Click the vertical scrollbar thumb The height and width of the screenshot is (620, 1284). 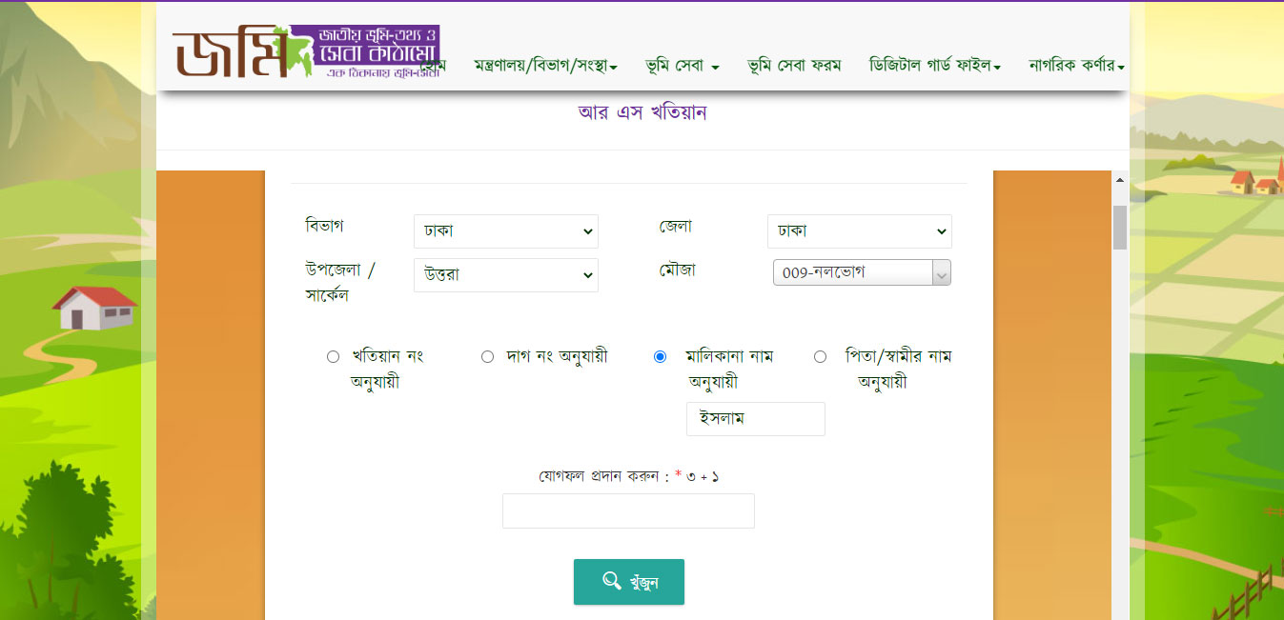click(1120, 227)
